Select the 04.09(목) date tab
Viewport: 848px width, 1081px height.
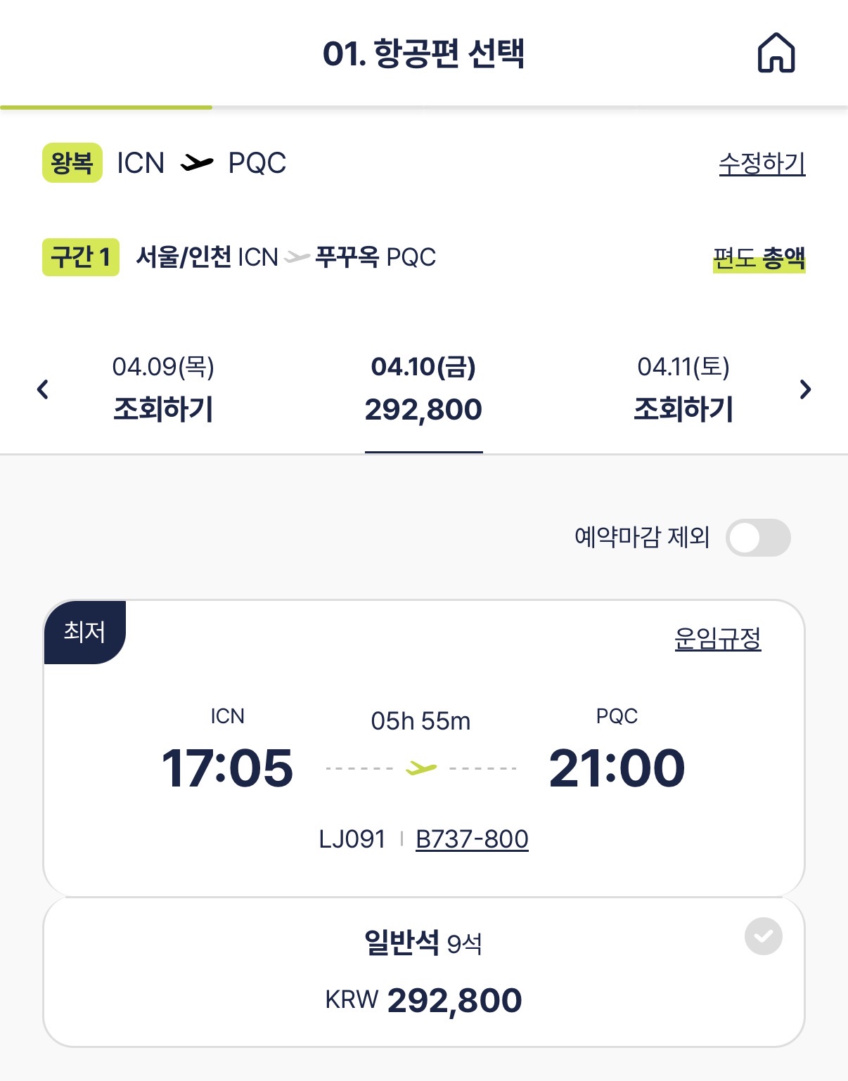[x=163, y=389]
